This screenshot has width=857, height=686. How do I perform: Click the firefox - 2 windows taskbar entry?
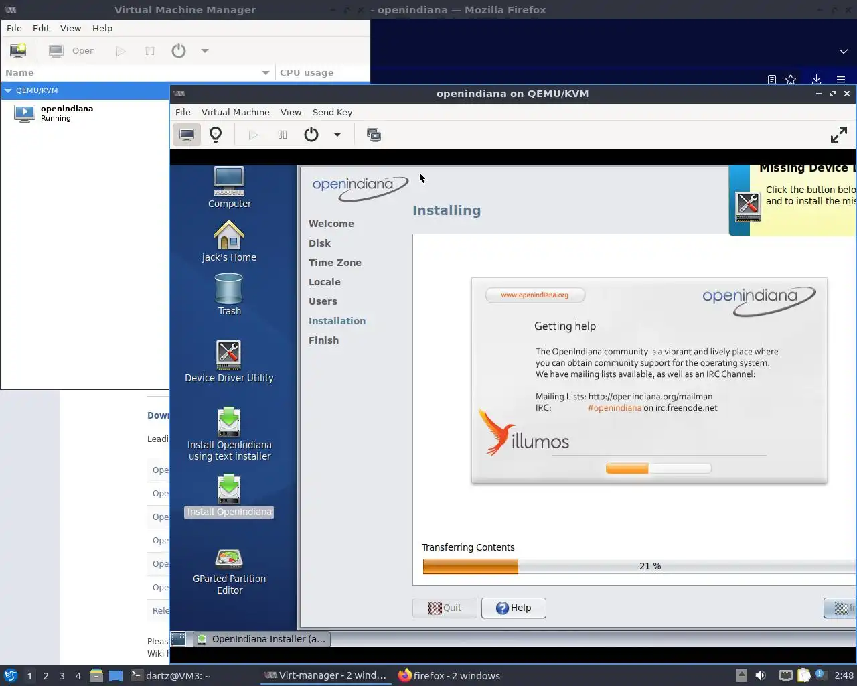click(x=449, y=675)
